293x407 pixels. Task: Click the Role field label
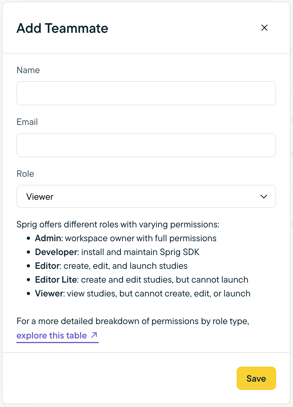click(x=25, y=174)
